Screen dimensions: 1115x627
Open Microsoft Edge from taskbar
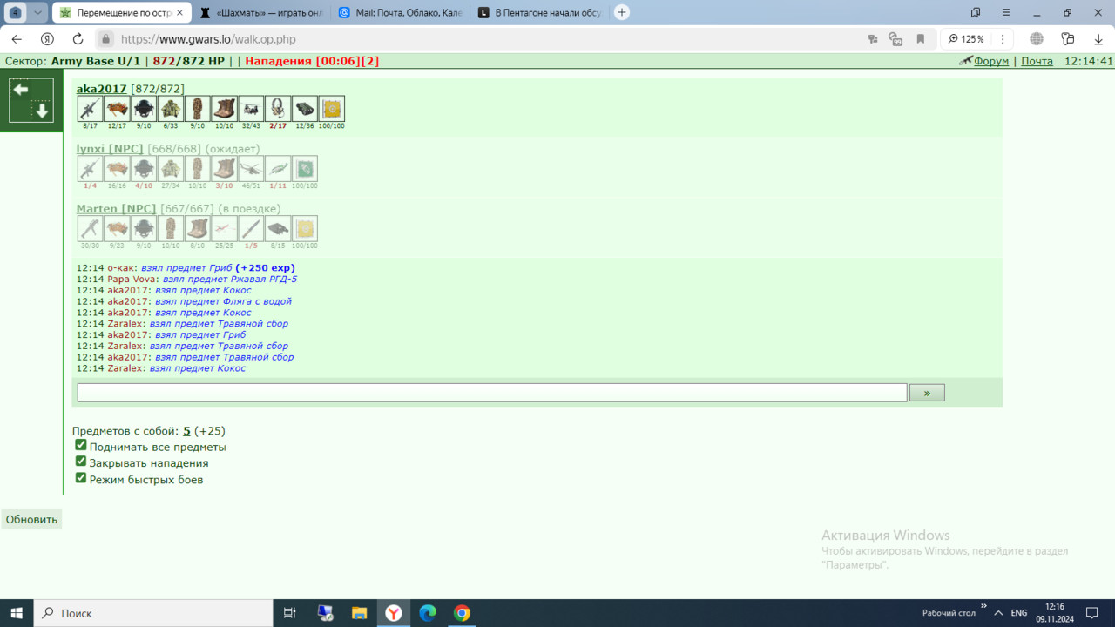click(428, 613)
